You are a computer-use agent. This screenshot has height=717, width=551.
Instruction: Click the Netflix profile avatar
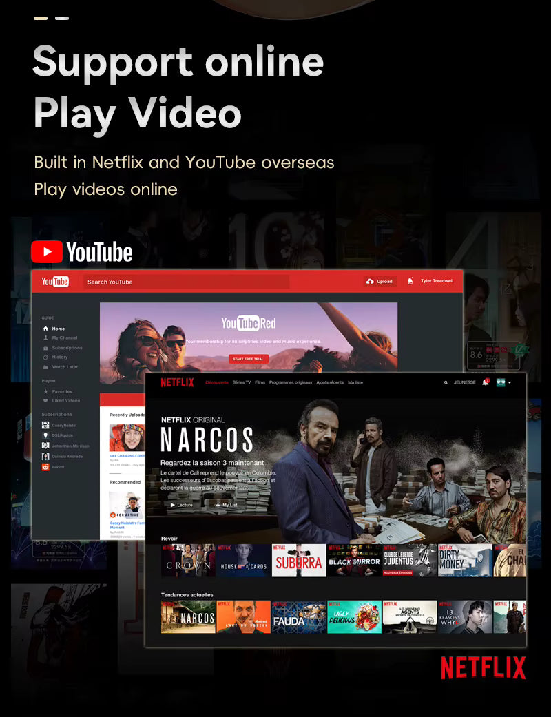point(501,382)
